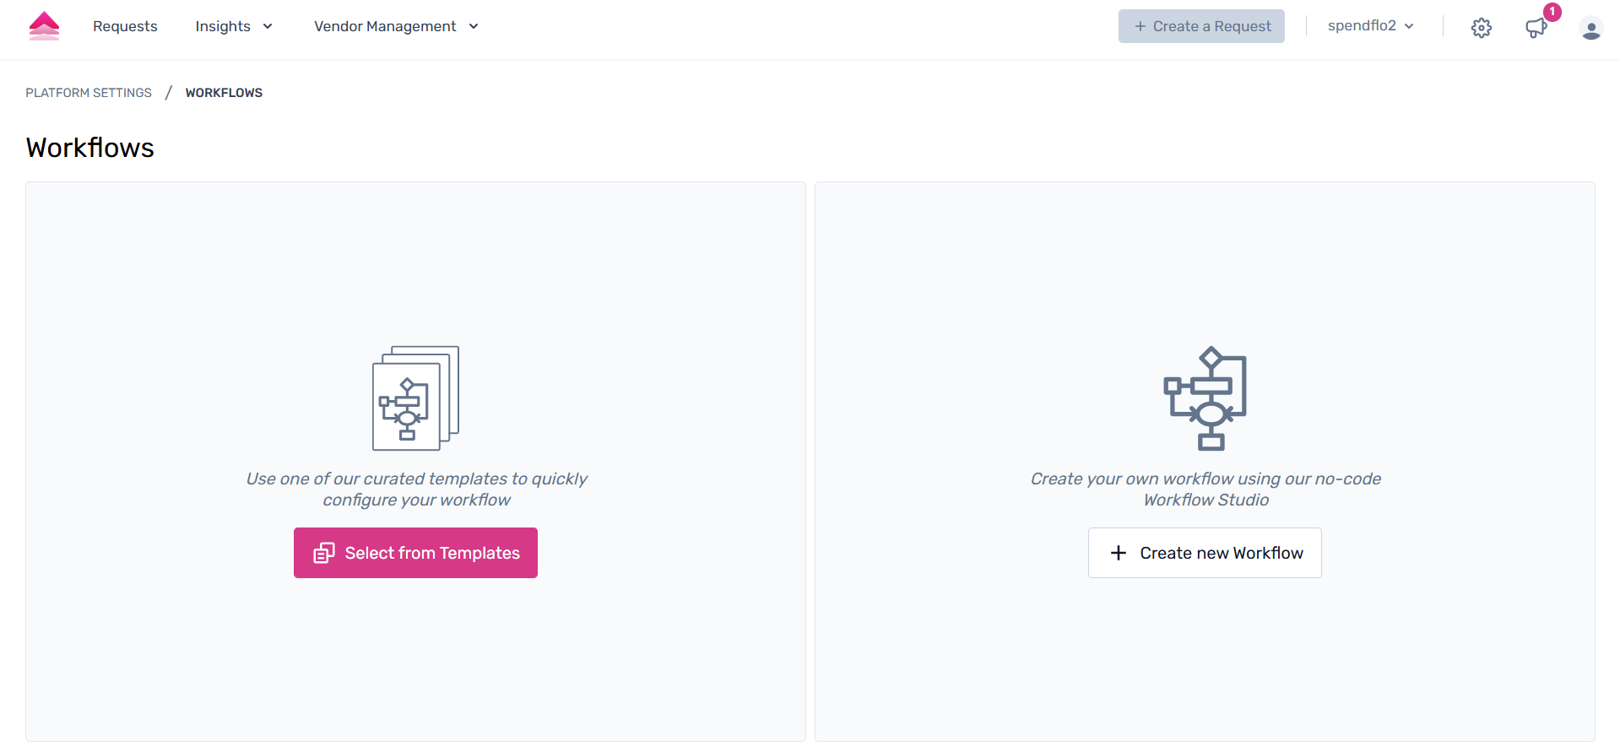Go to the Requests page
This screenshot has width=1620, height=752.
coord(125,26)
